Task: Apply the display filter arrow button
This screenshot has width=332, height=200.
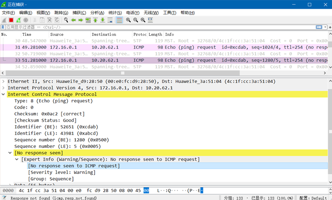Action: point(319,27)
